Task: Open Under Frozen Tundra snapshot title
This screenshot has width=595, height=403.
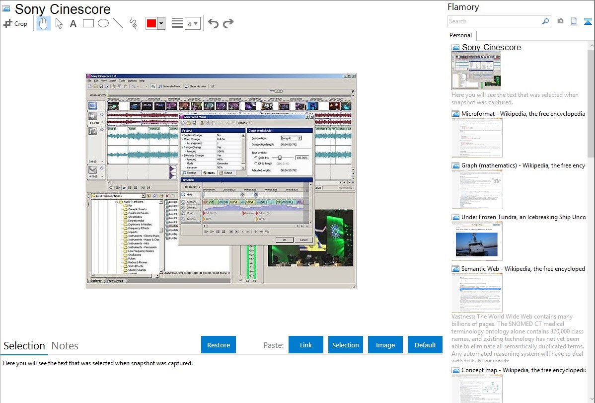Action: [523, 217]
